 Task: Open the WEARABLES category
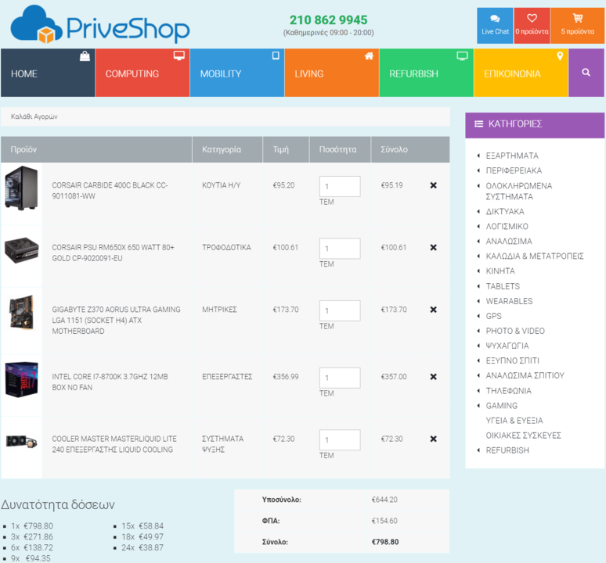(509, 301)
